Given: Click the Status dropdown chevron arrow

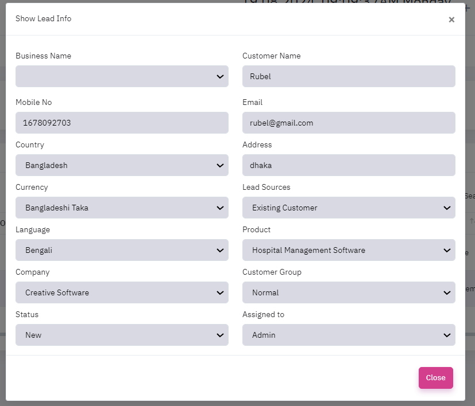Looking at the screenshot, I should [x=220, y=335].
